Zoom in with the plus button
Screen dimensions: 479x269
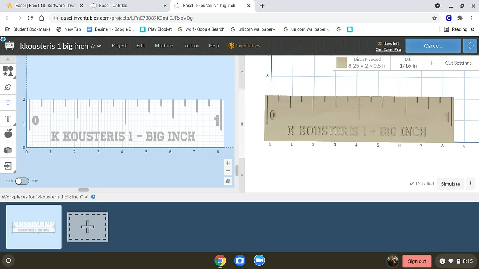[228, 163]
